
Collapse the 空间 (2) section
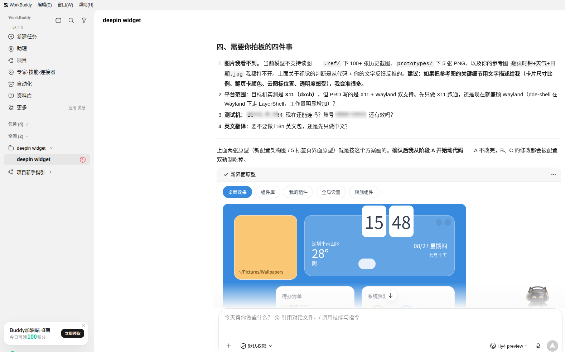coord(18,136)
